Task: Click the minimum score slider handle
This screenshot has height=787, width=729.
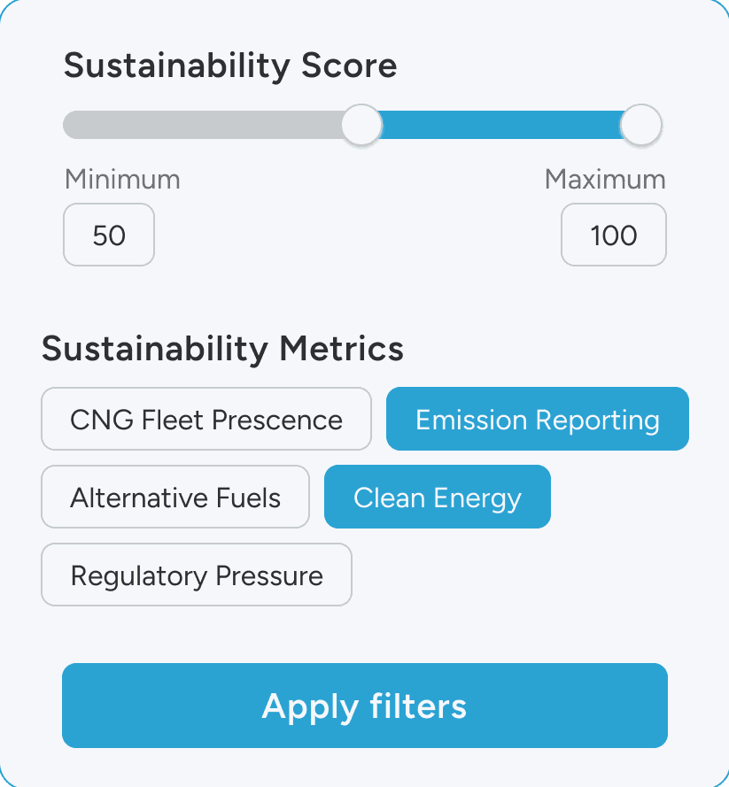Action: 361,125
